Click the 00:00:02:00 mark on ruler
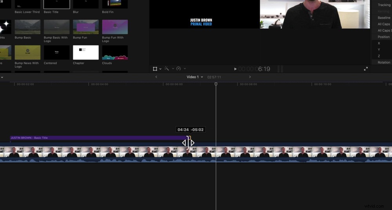The width and height of the screenshot is (392, 210). pos(25,84)
